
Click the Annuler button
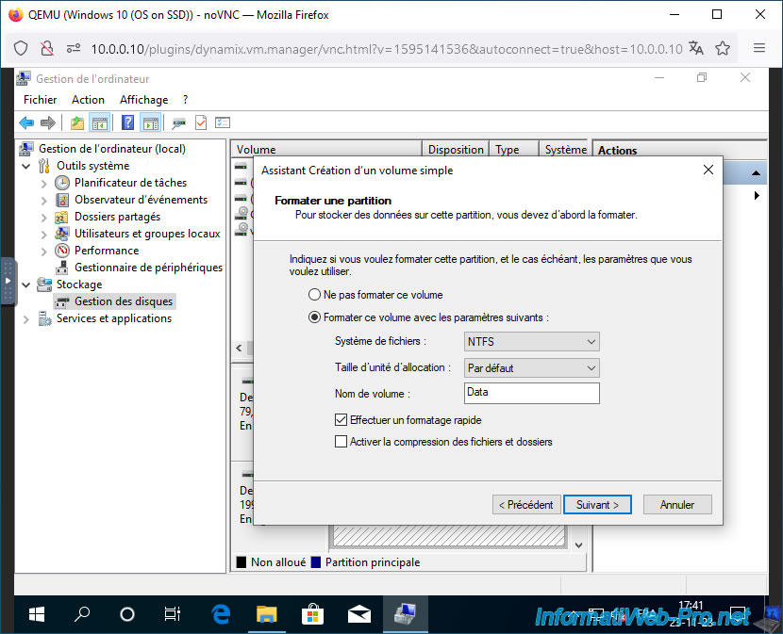(x=677, y=504)
